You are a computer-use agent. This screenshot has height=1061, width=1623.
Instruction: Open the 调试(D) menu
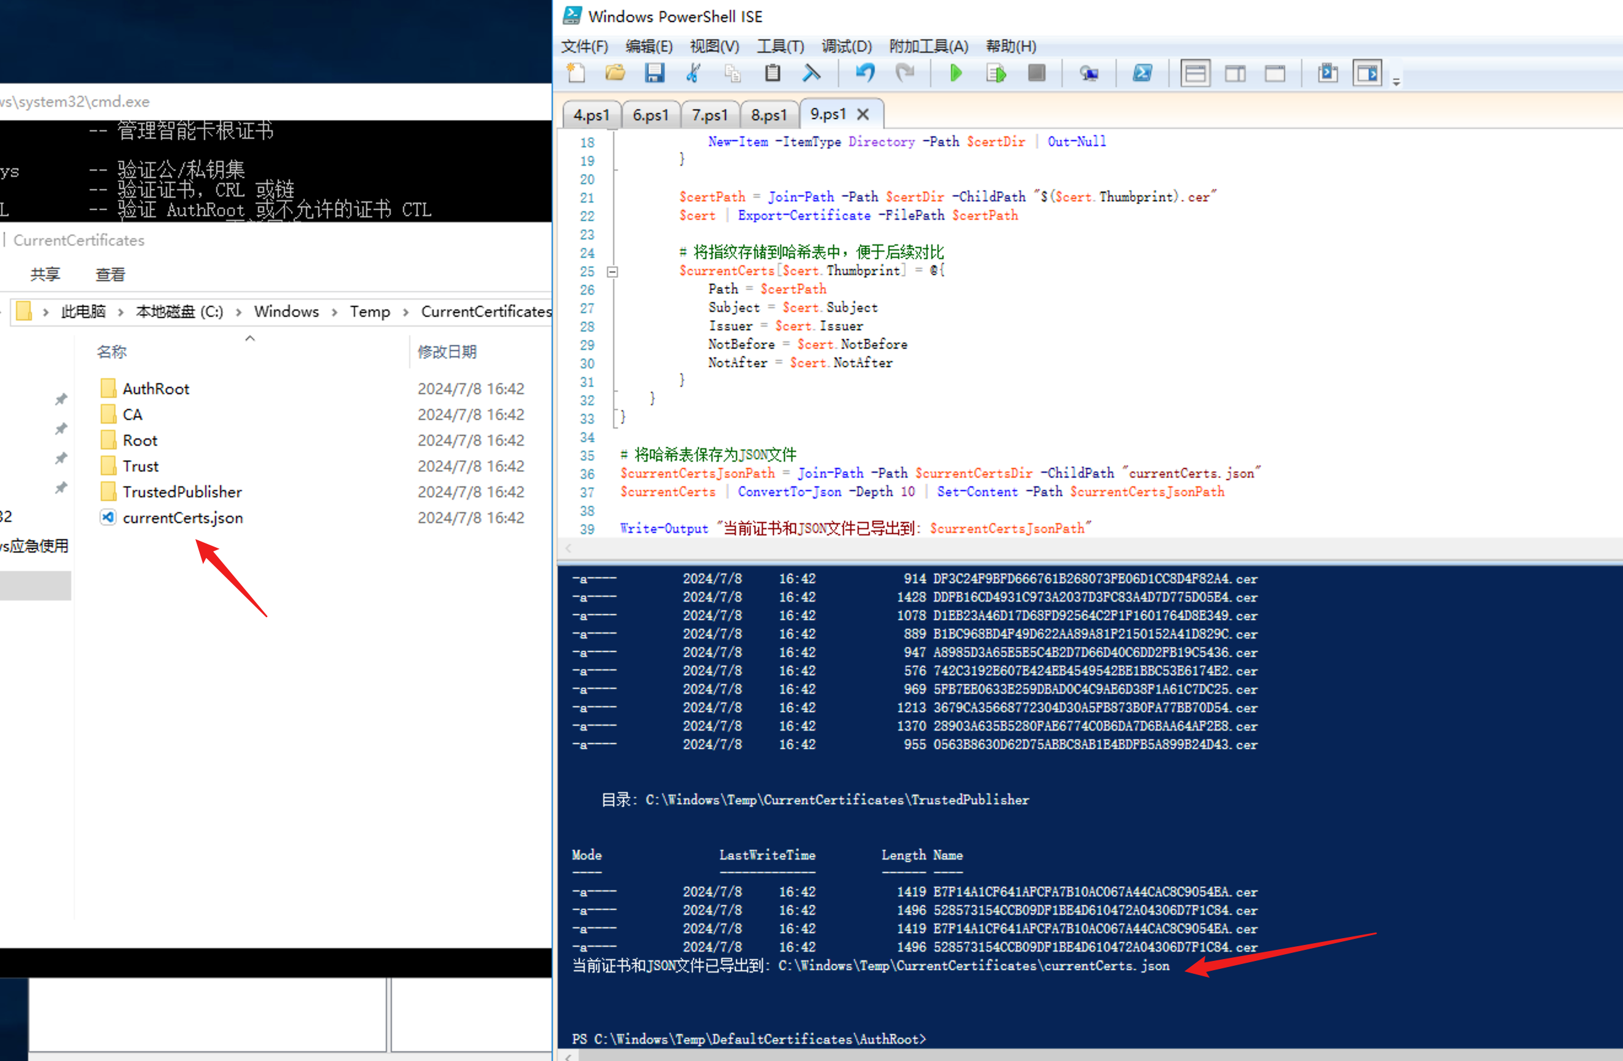point(846,46)
